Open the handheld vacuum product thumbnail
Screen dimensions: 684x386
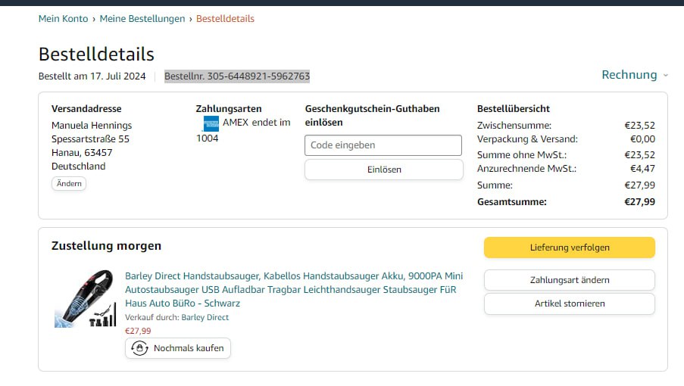click(86, 298)
